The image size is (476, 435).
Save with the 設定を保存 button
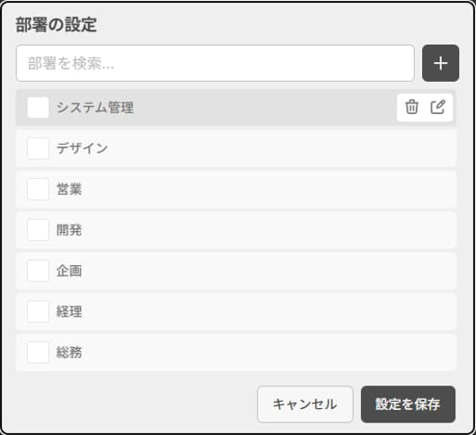click(x=408, y=404)
